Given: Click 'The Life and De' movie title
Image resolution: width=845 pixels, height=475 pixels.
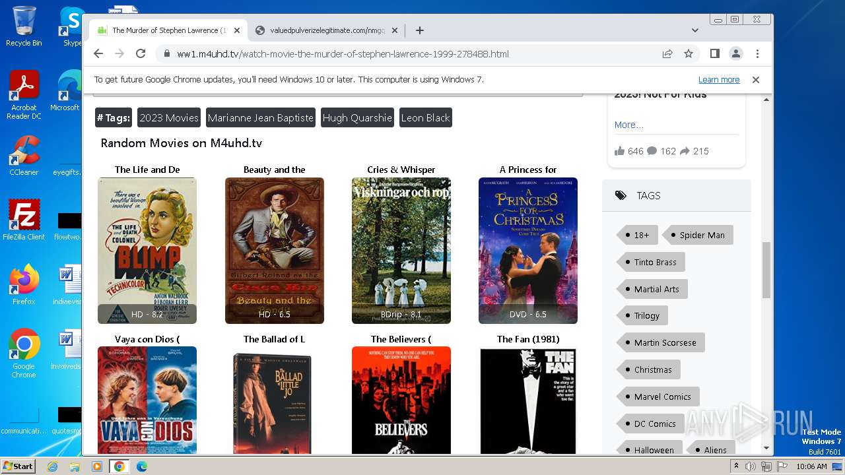Looking at the screenshot, I should point(147,170).
